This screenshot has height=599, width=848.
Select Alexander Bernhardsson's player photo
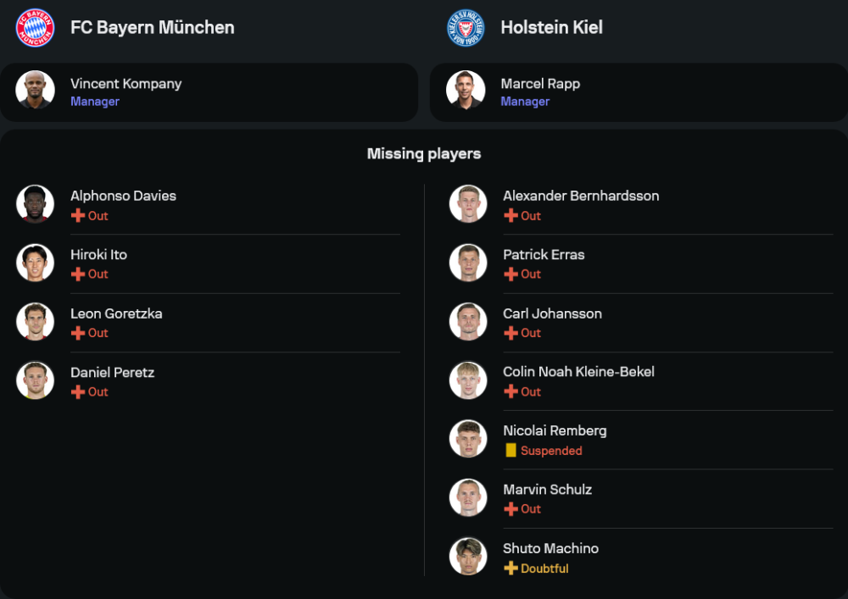[468, 204]
